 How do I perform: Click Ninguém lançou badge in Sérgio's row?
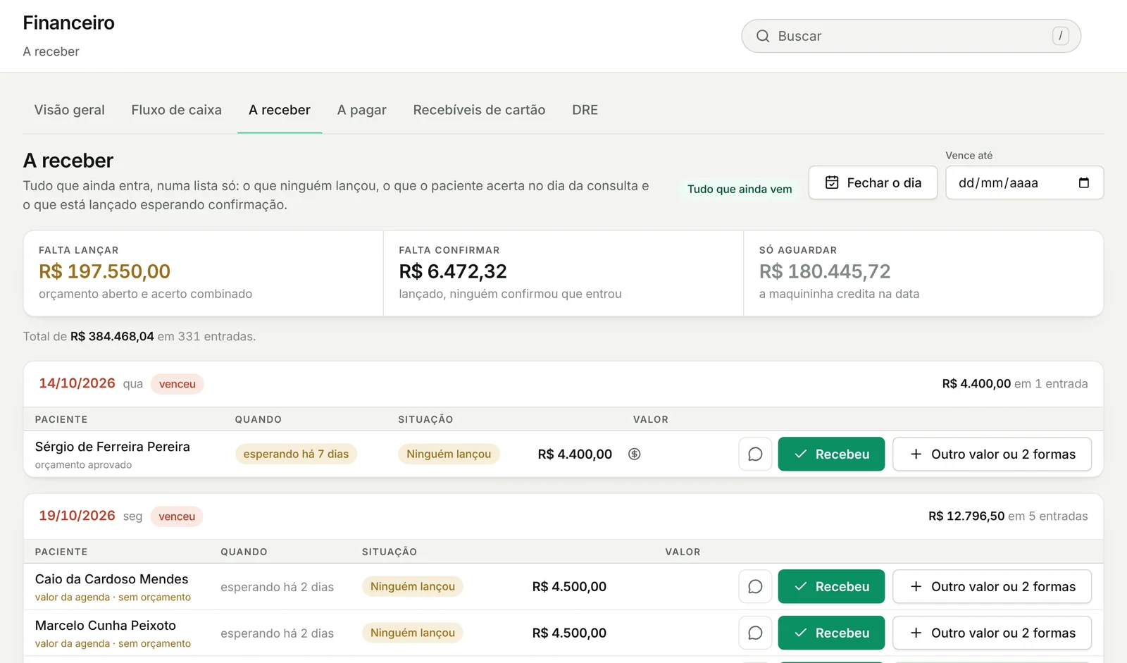(449, 454)
